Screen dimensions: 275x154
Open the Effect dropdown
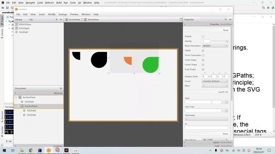pos(215,86)
